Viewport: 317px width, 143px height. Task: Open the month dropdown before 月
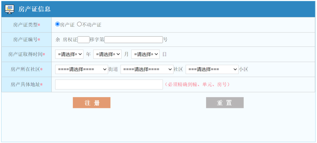107,54
